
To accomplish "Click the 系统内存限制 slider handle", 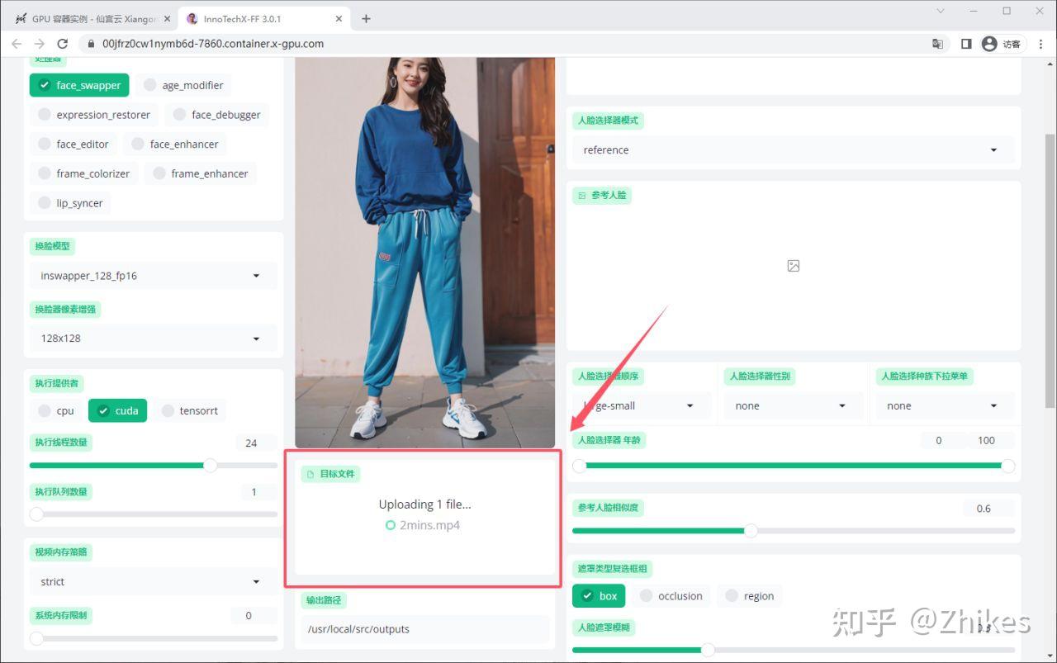I will click(36, 638).
